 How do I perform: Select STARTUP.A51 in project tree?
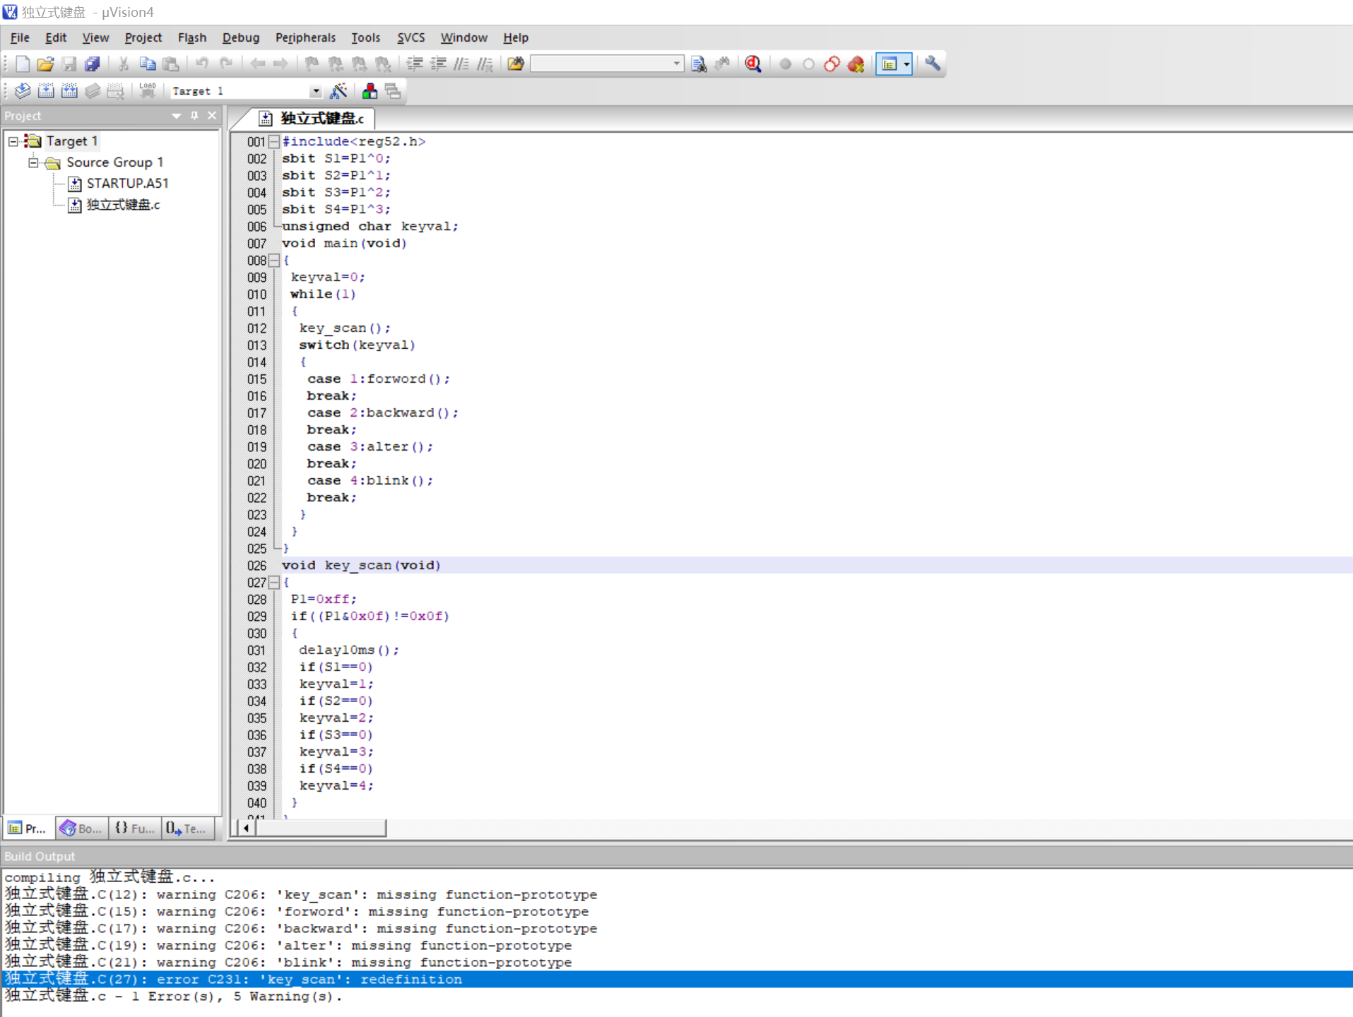pyautogui.click(x=127, y=184)
